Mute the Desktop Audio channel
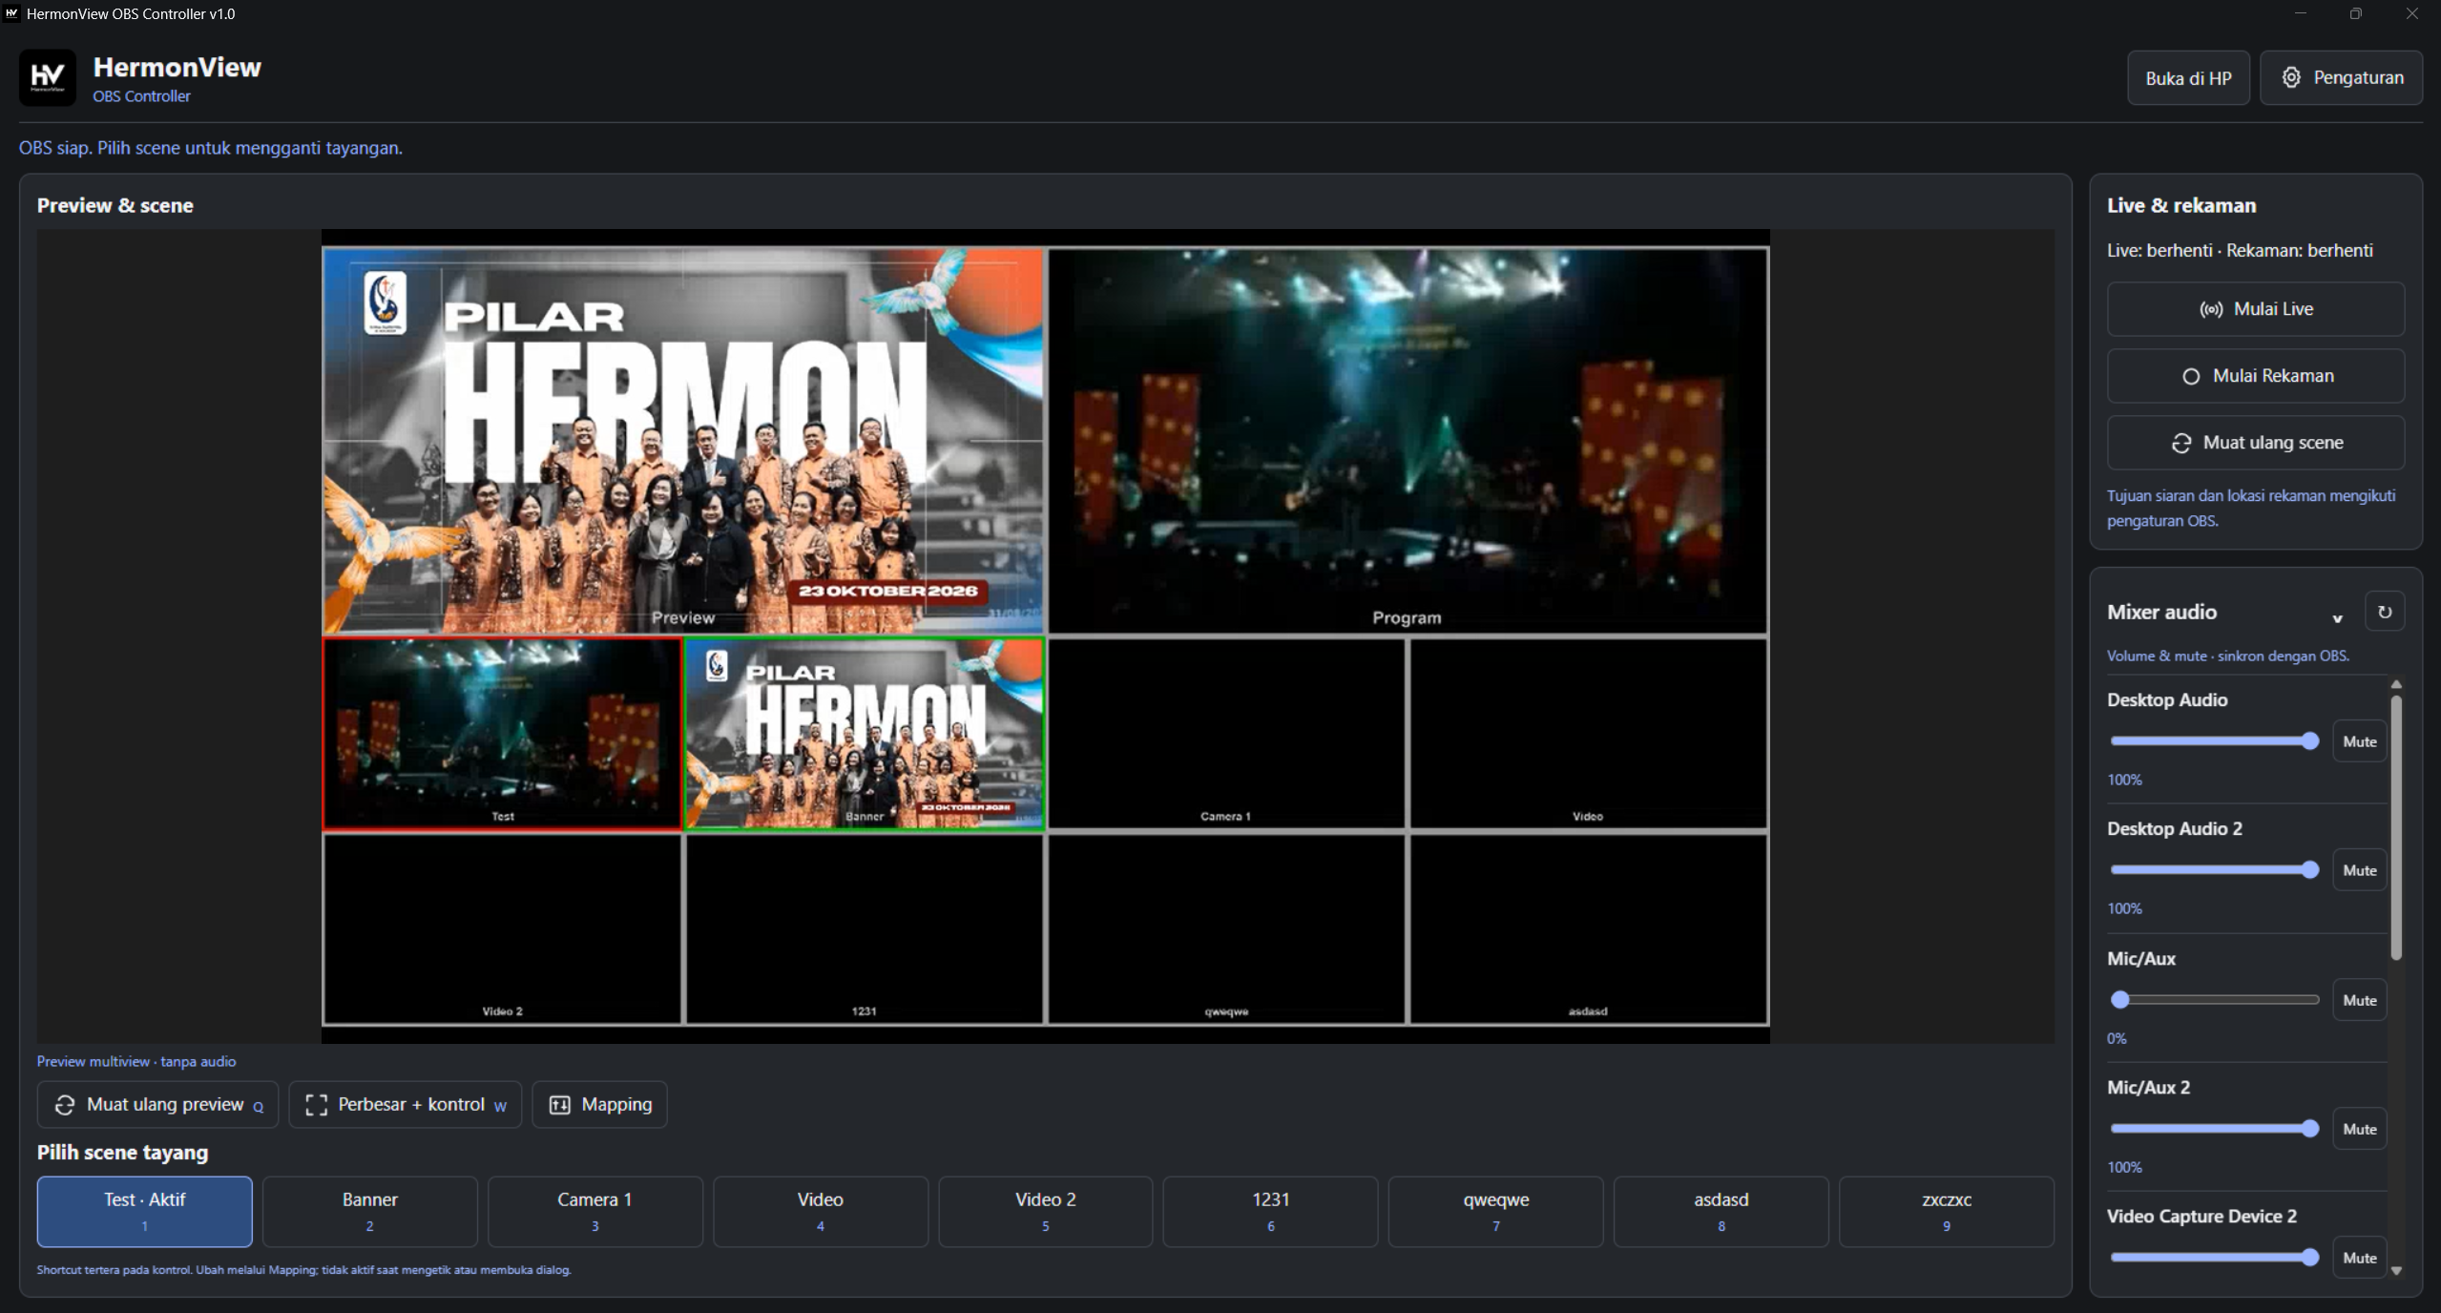The height and width of the screenshot is (1313, 2441). (2359, 741)
